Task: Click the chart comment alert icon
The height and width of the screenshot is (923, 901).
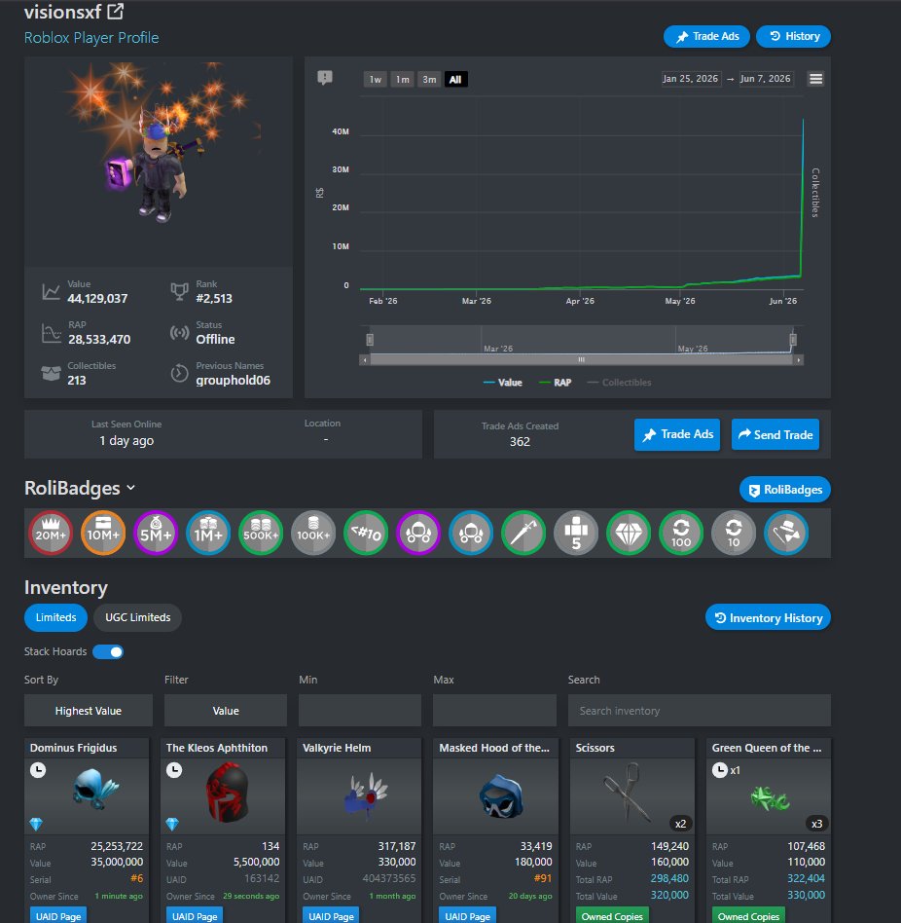Action: pyautogui.click(x=325, y=78)
